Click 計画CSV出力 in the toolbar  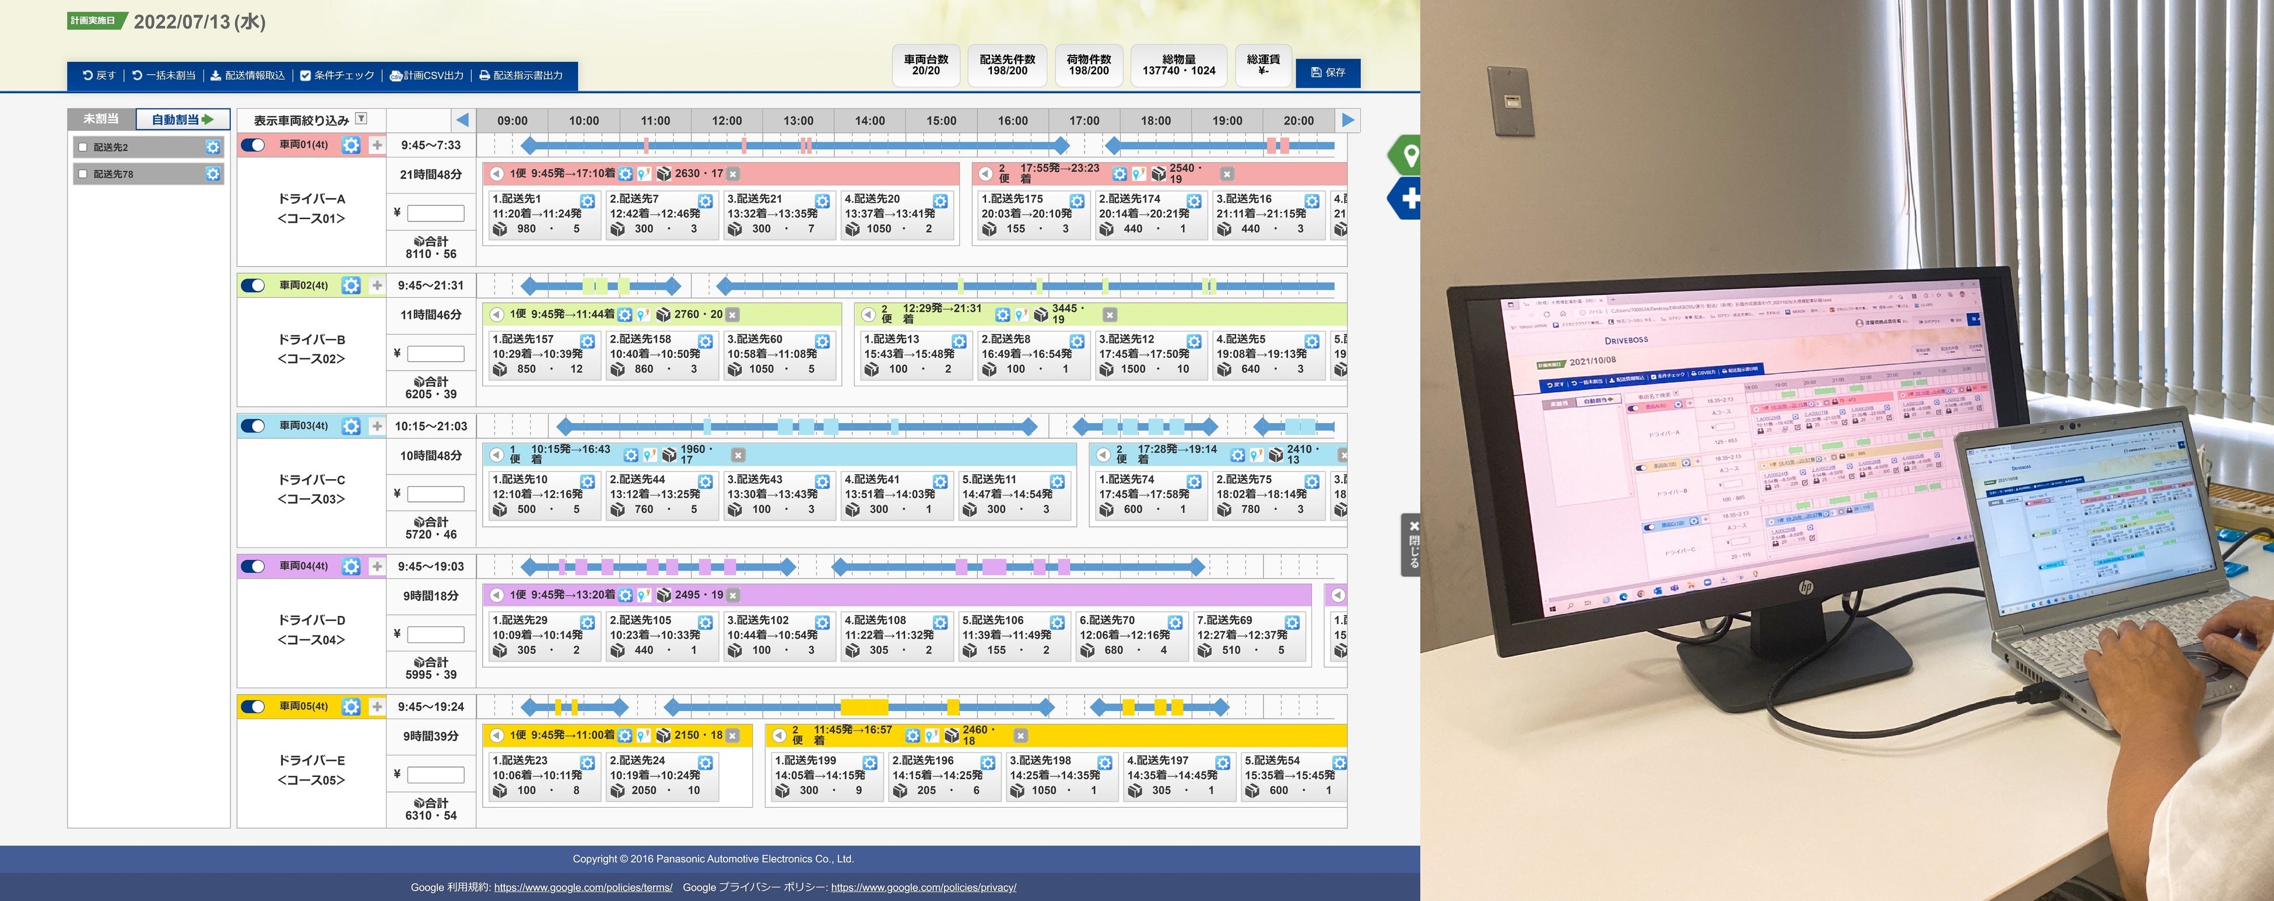click(x=427, y=76)
